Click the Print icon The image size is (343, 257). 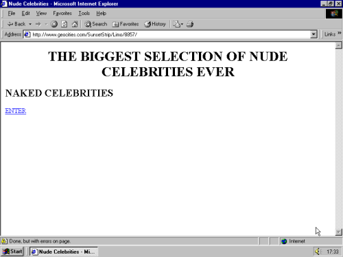tap(190, 24)
